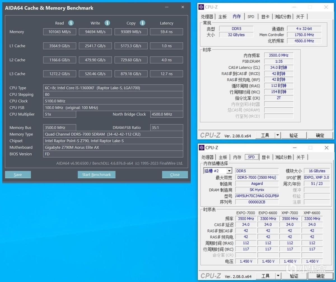Click 内存频率 value 3500.0 MHz in CPU-Z

pyautogui.click(x=279, y=55)
